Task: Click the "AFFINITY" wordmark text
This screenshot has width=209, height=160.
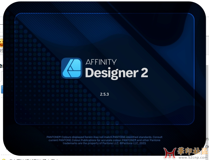Action: [101, 62]
